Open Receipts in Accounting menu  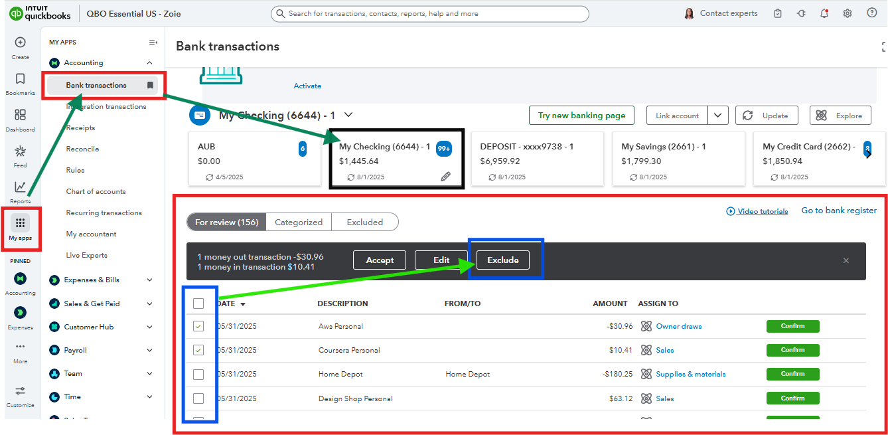80,128
